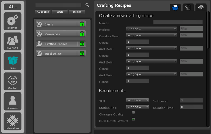Click the recipe Name input field
The height and width of the screenshot is (134, 211).
click(178, 22)
